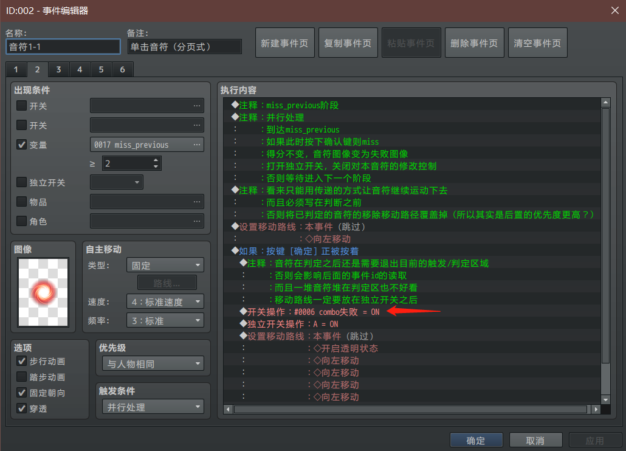
Task: Close the 事件编辑器 window with the X
Action: tap(615, 10)
